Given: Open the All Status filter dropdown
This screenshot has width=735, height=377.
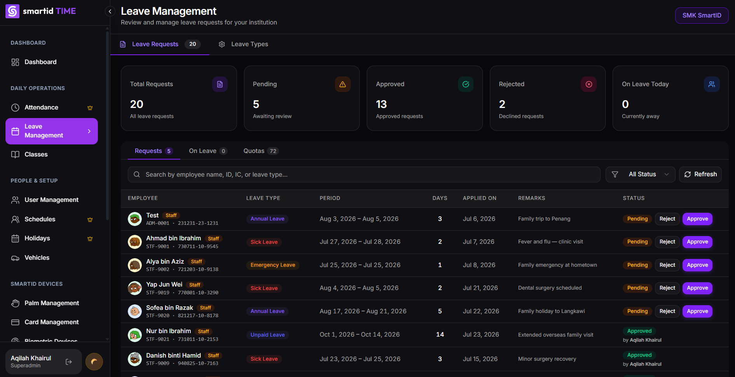Looking at the screenshot, I should click(x=640, y=175).
